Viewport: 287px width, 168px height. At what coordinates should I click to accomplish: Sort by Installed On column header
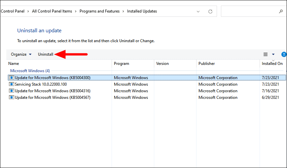pos(273,64)
